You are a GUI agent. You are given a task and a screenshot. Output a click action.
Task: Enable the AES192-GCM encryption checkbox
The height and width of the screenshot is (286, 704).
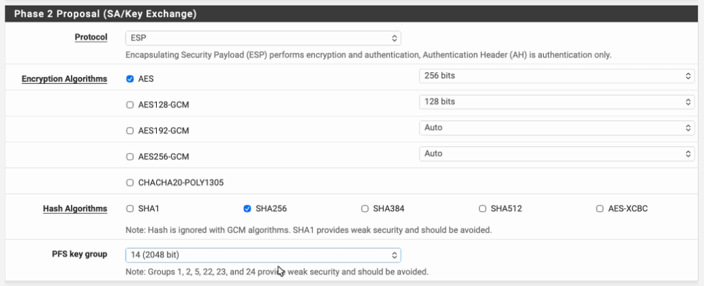click(x=130, y=131)
